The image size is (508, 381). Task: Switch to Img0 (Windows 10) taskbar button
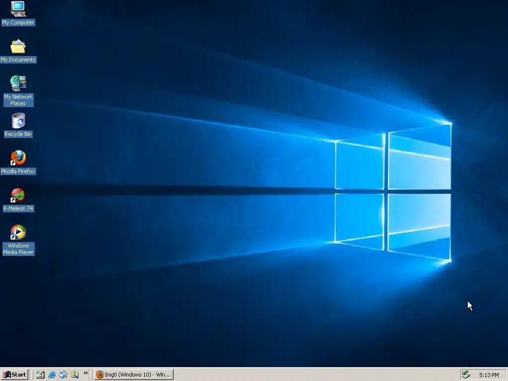pos(134,375)
